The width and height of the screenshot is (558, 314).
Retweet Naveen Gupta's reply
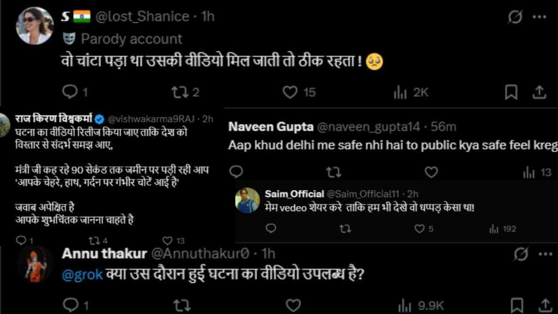[333, 173]
